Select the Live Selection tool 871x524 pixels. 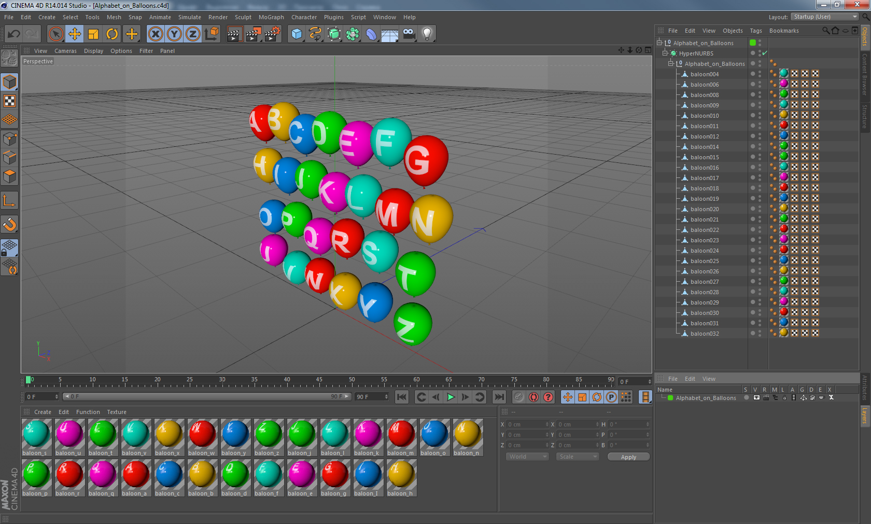click(55, 34)
